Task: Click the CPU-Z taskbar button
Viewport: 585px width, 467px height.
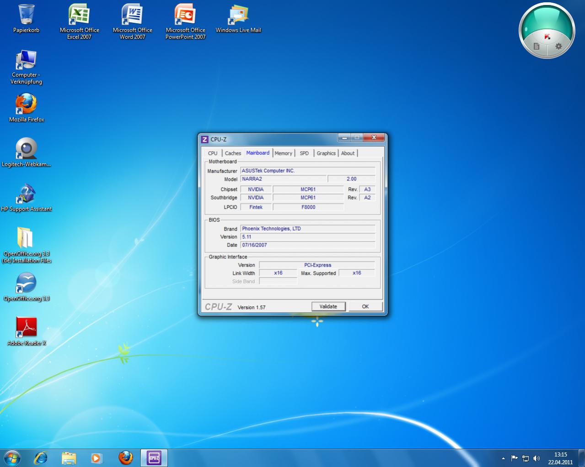Action: 154,457
